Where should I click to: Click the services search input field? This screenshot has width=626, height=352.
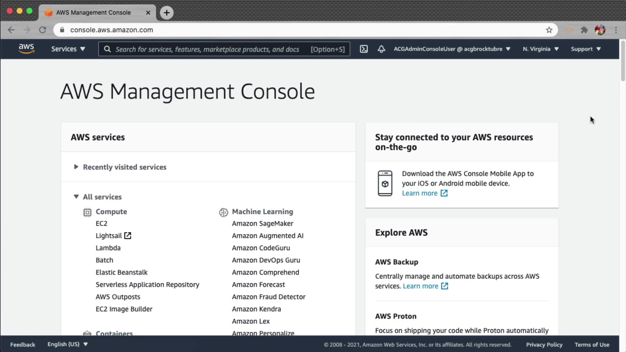[207, 49]
